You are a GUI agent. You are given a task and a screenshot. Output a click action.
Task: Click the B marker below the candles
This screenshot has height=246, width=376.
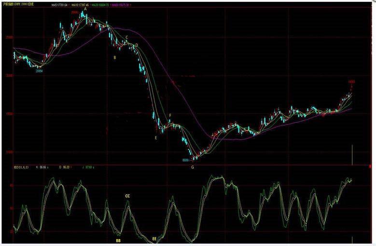114,57
